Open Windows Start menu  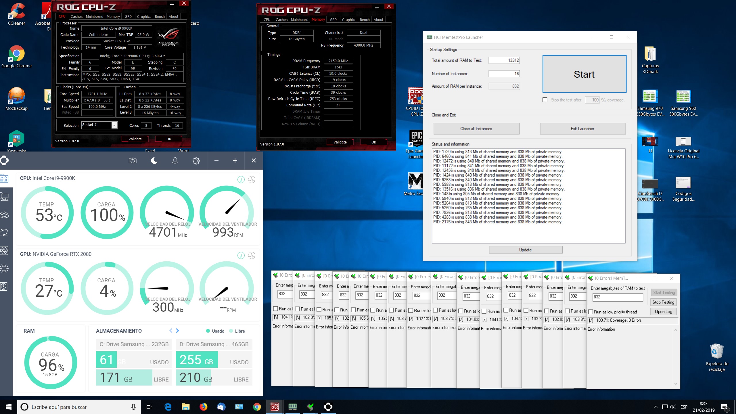[9, 407]
